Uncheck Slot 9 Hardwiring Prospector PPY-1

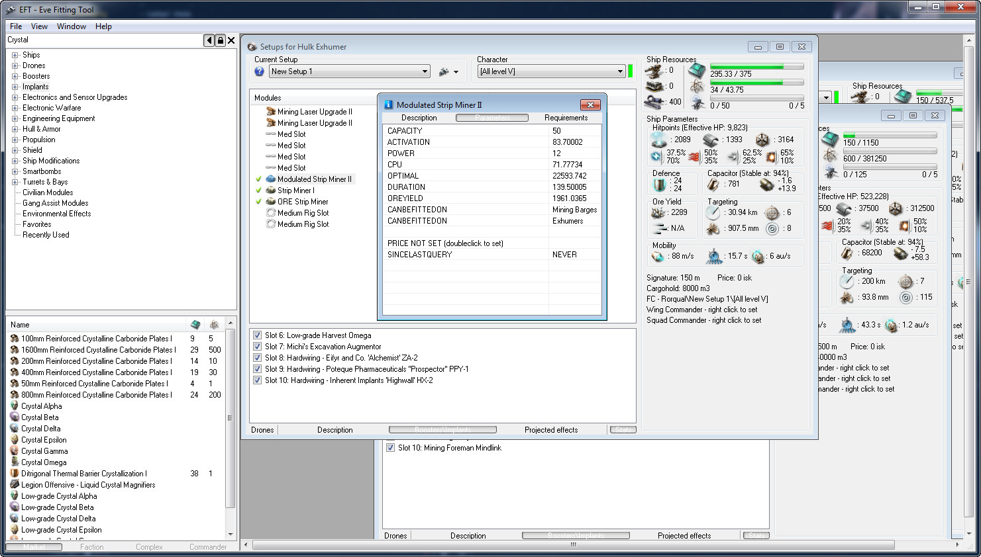(257, 369)
